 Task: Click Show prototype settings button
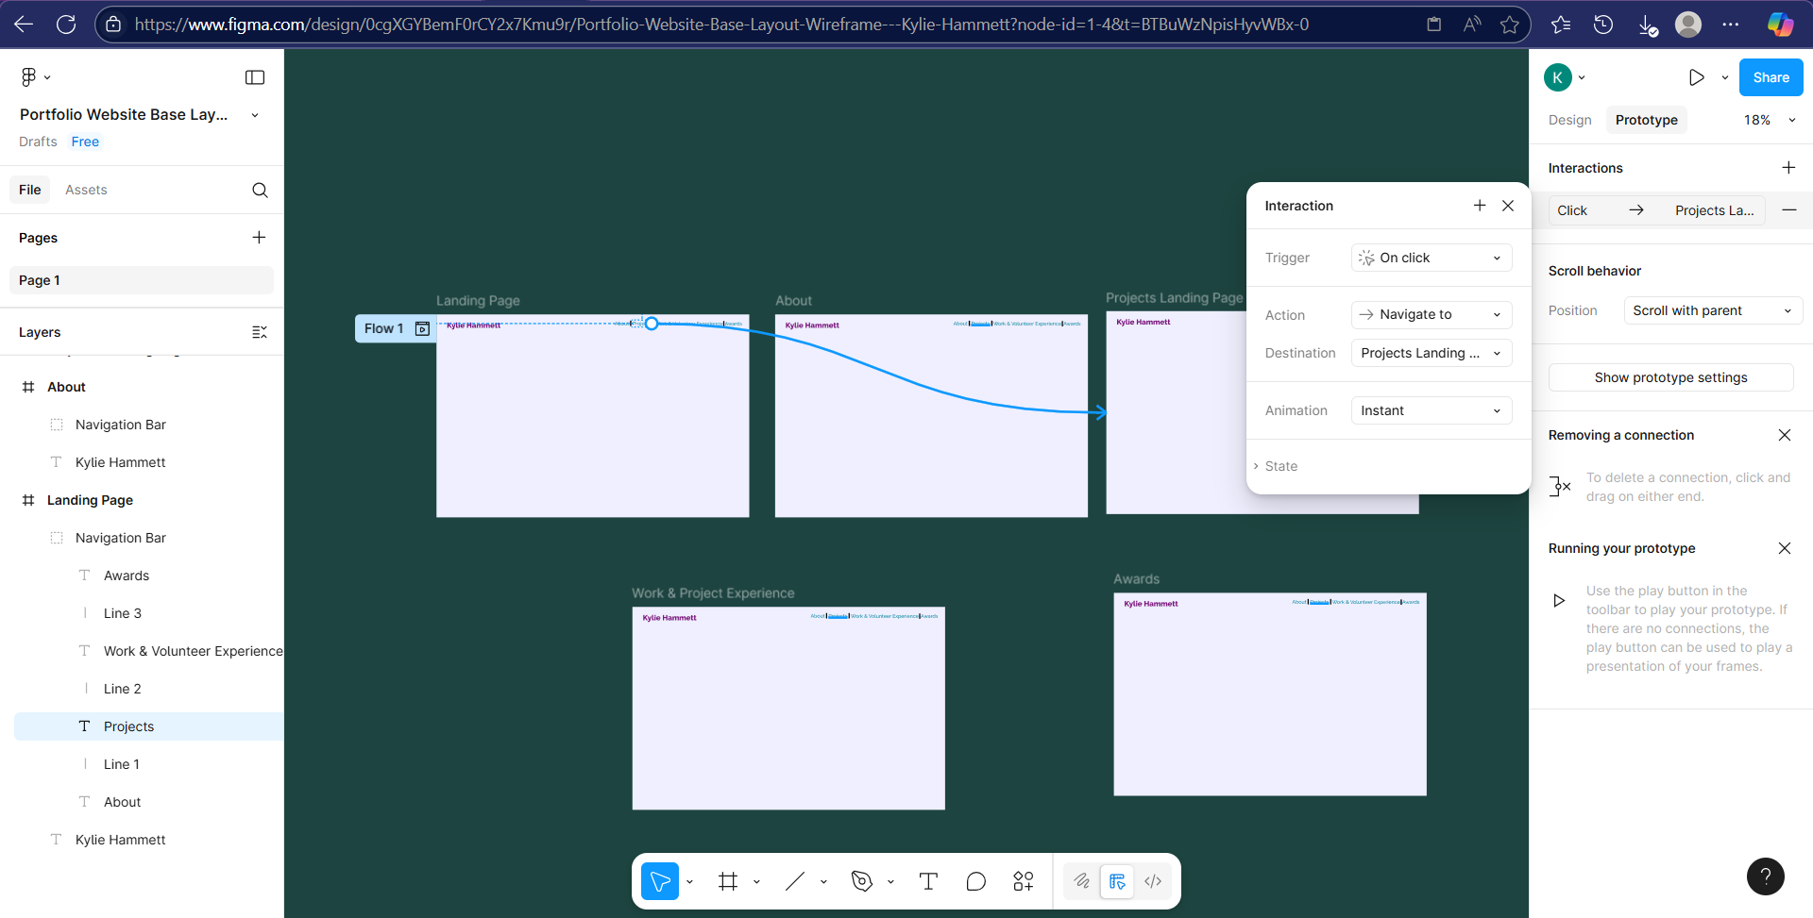(x=1670, y=377)
